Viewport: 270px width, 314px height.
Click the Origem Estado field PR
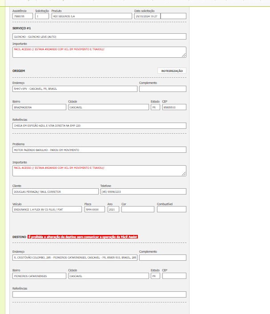pos(155,107)
